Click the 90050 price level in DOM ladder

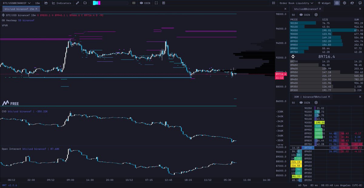pos(308,122)
